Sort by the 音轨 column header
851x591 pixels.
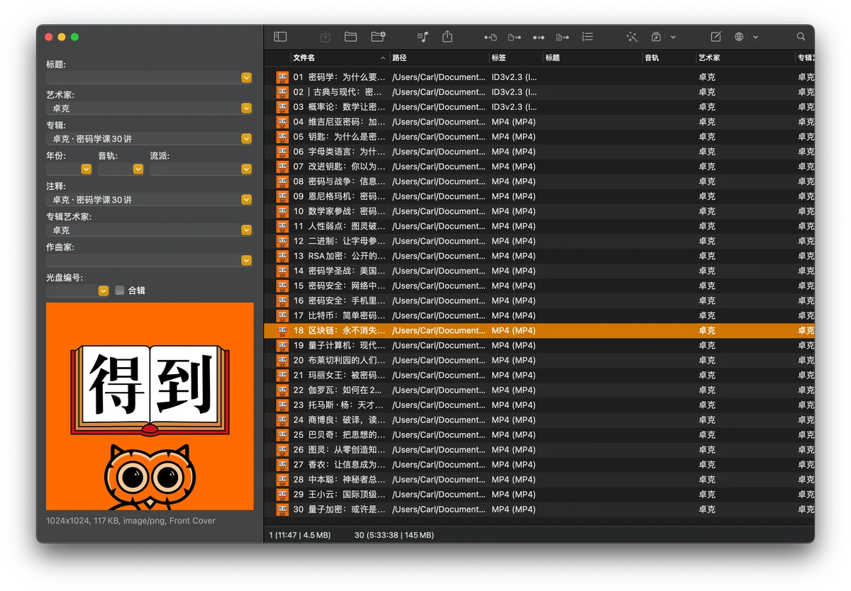point(669,58)
